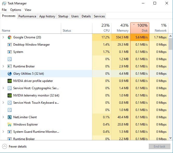The height and width of the screenshot is (153, 173).
Task: Click Chrome's 1.7 Mbps network value
Action: click(160, 37)
